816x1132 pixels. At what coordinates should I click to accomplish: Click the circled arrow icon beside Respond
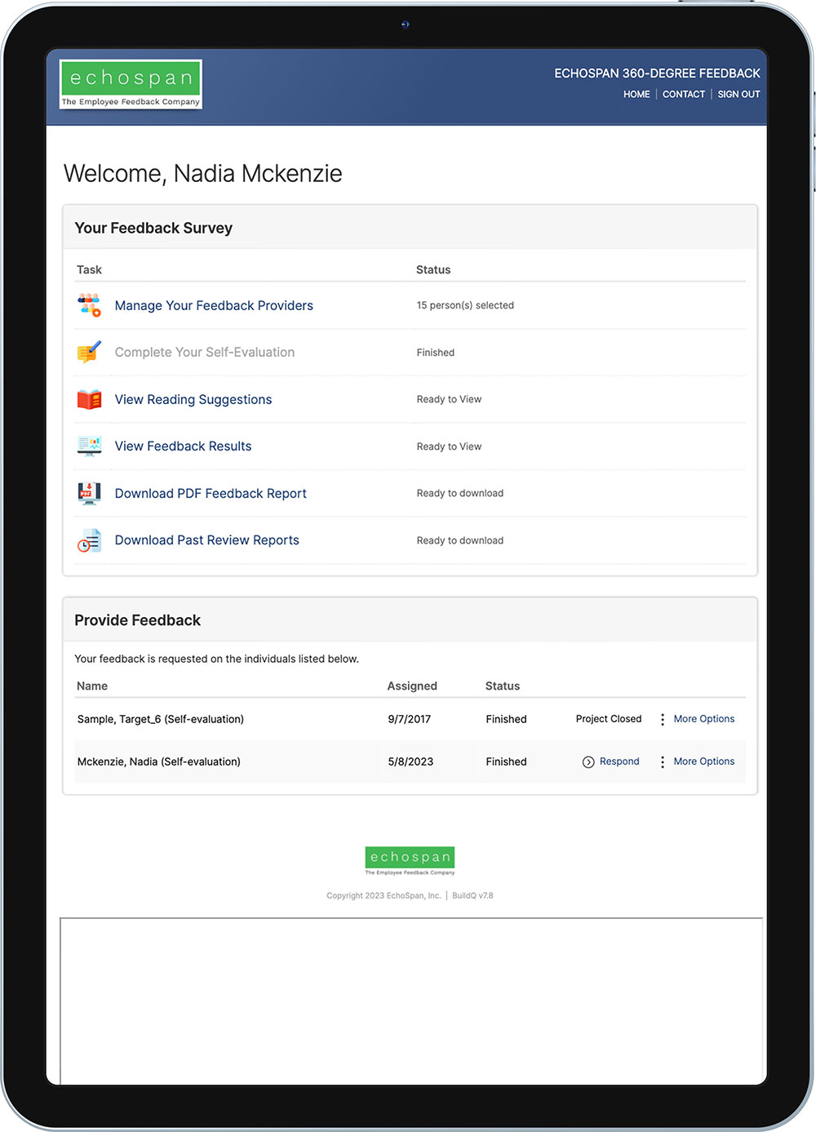[x=588, y=762]
